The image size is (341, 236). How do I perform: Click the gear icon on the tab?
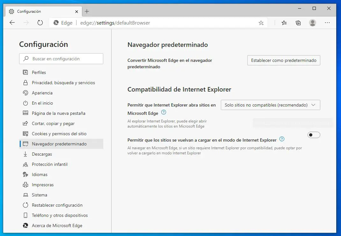click(x=11, y=11)
